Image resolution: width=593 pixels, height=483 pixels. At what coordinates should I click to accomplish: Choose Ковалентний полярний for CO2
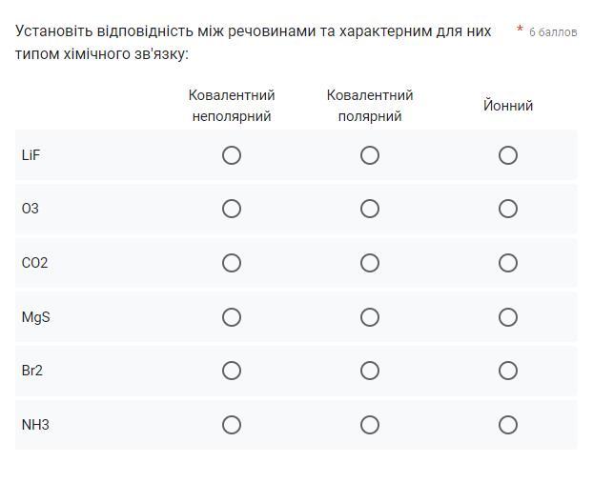tap(370, 263)
